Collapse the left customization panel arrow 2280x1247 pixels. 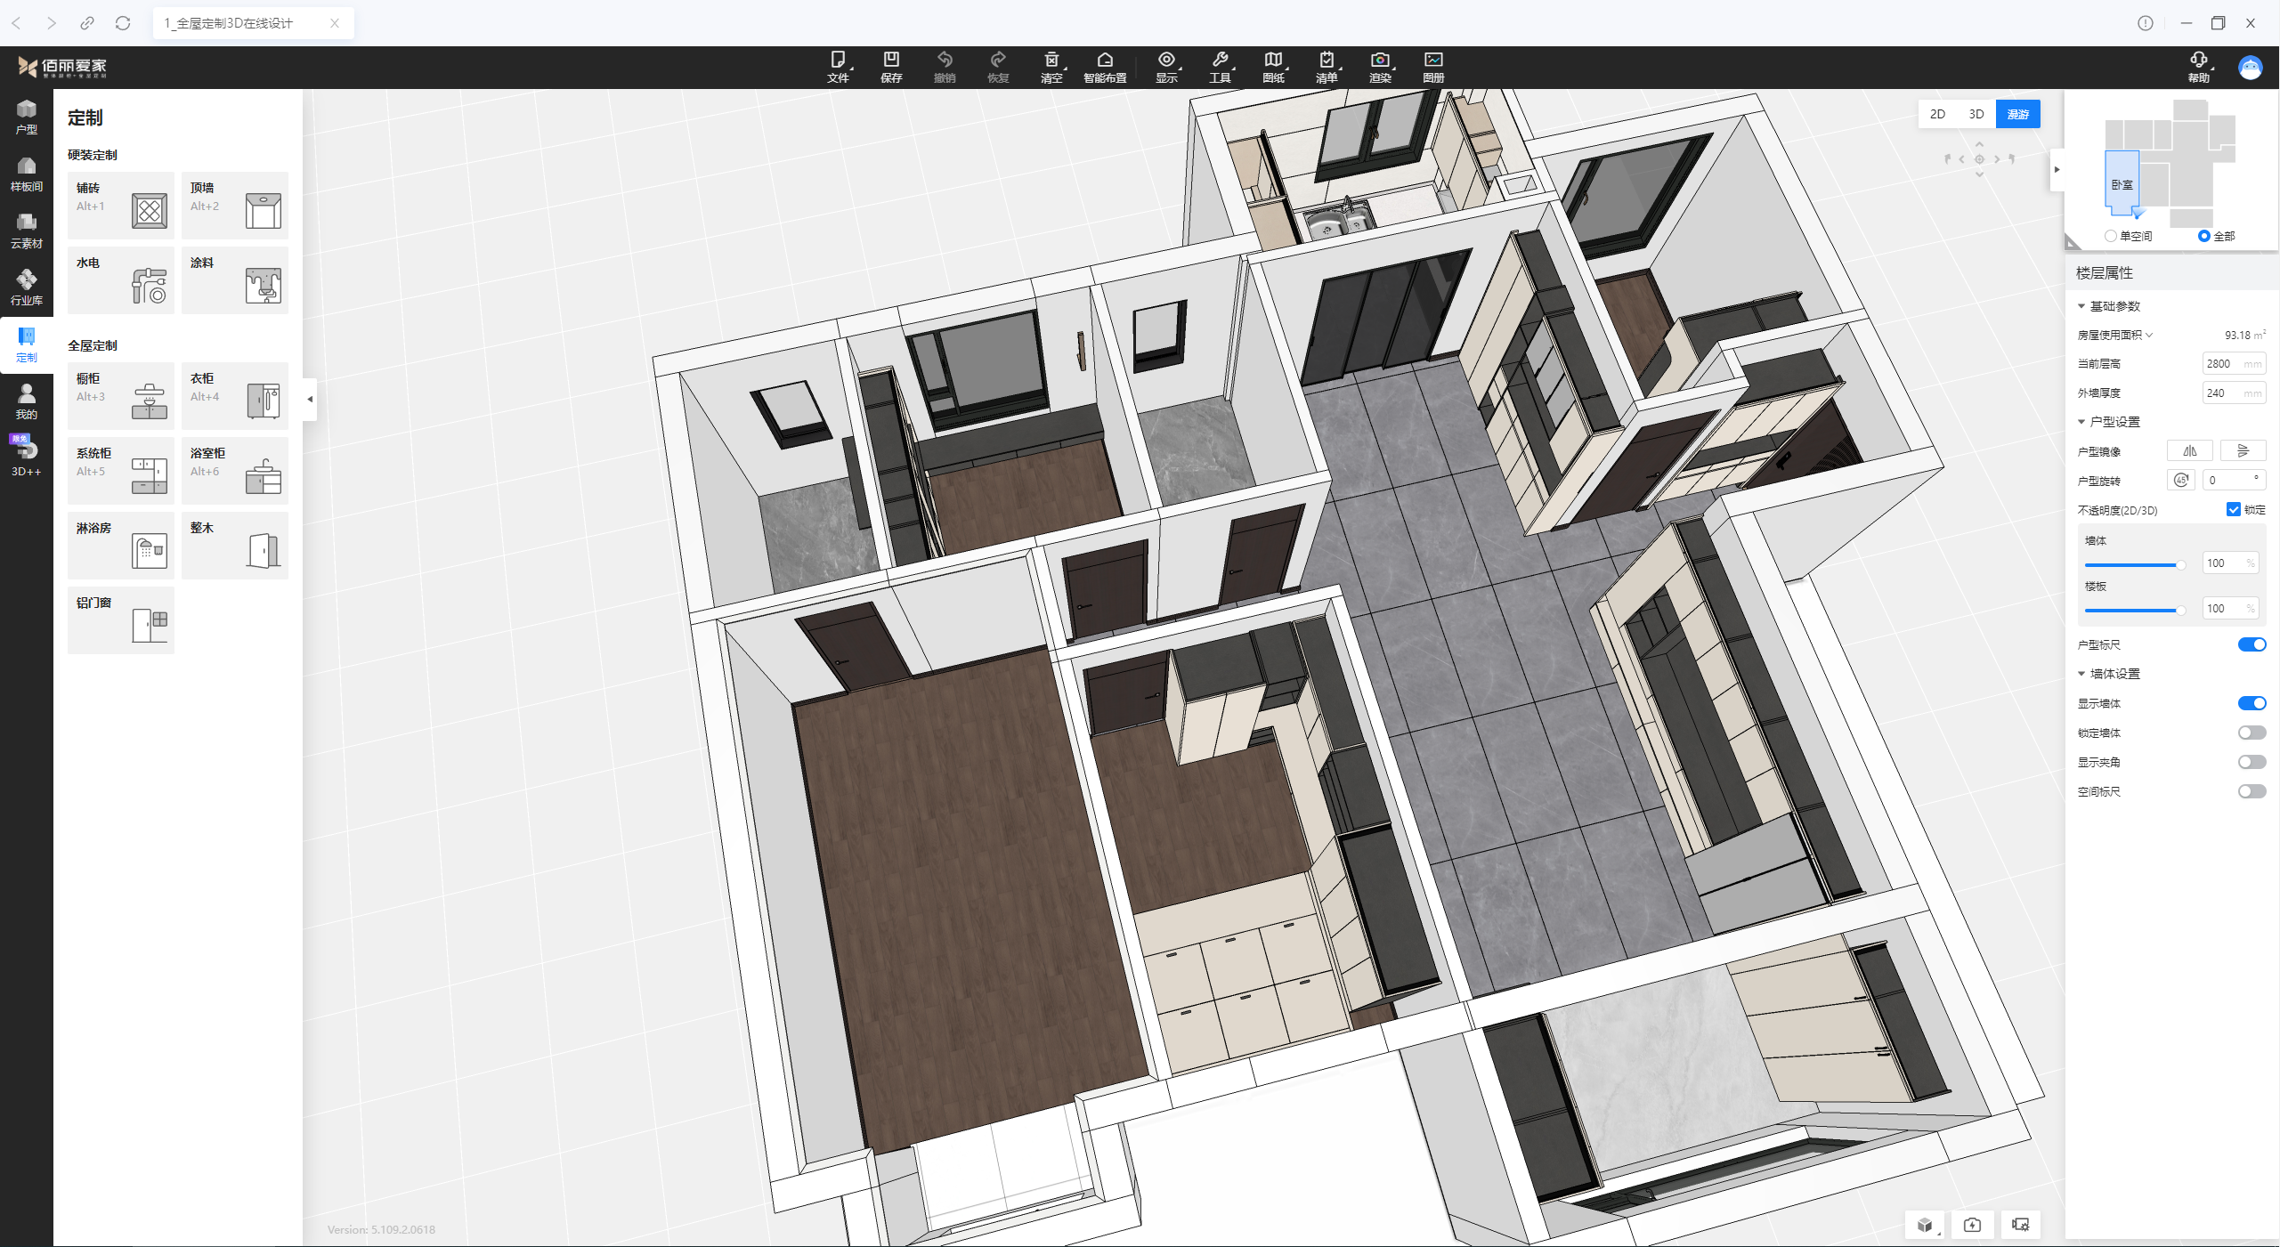[x=310, y=399]
